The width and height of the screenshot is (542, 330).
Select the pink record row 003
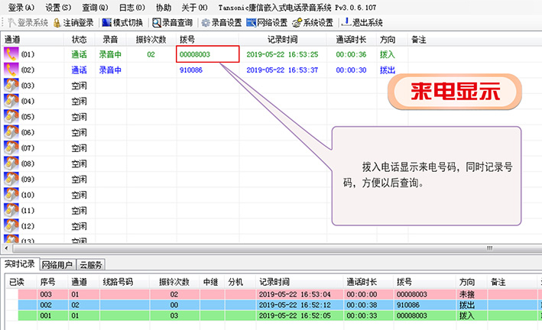(229, 293)
